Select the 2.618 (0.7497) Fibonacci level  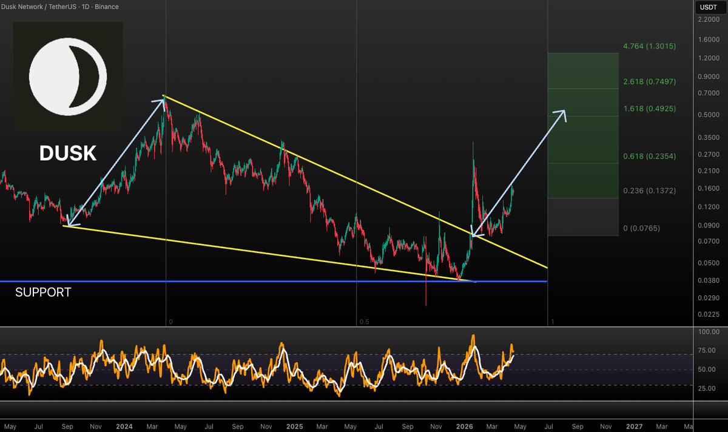coord(649,81)
